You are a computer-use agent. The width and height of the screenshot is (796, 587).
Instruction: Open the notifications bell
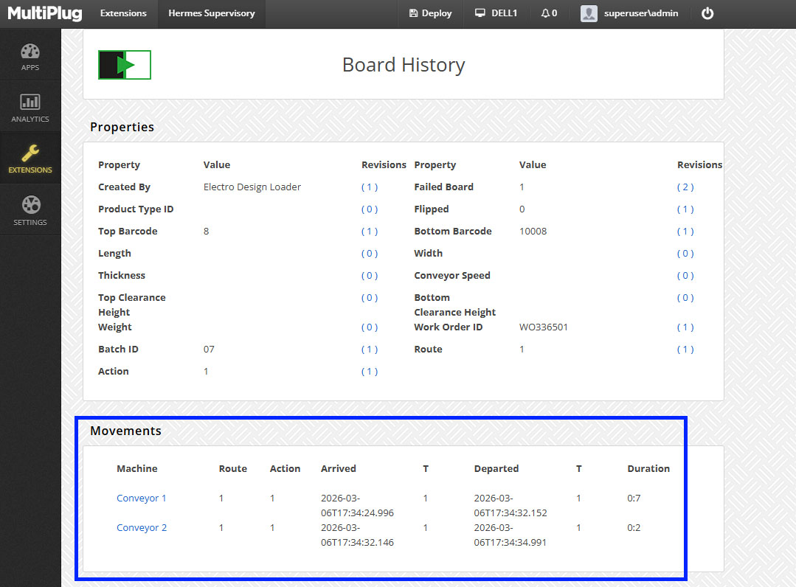(x=549, y=13)
